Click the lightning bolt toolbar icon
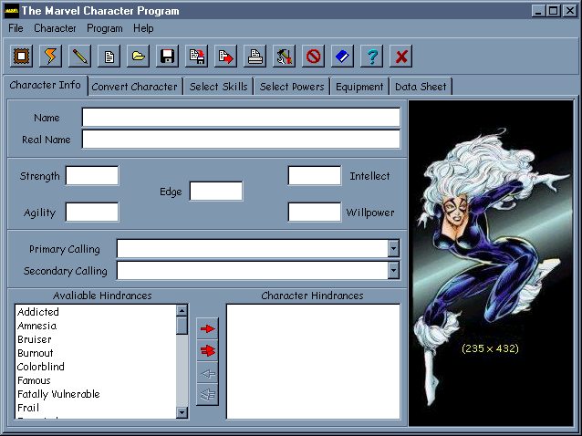The height and width of the screenshot is (436, 582). [52, 57]
